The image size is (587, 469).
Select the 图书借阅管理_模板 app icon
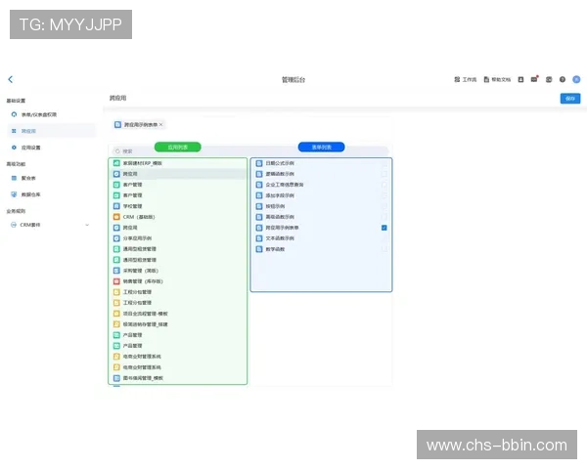point(116,378)
